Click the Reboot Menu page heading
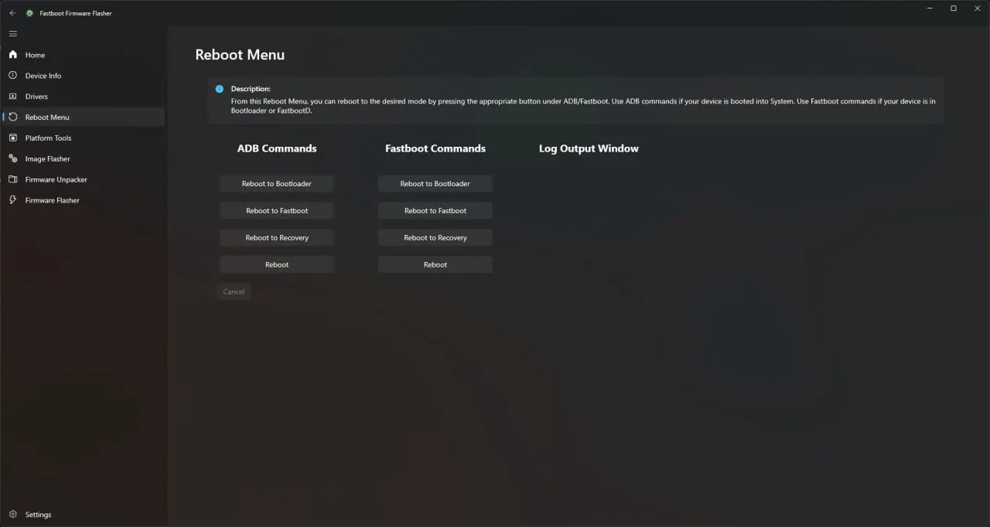The image size is (990, 527). tap(240, 55)
